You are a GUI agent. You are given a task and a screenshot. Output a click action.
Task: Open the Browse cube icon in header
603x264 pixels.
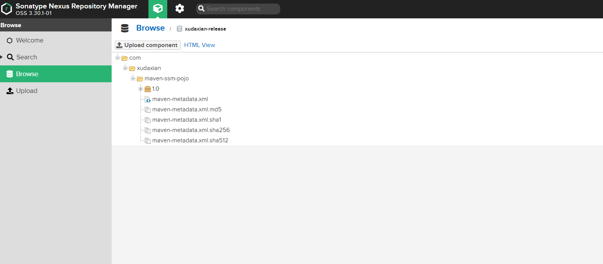pos(158,8)
